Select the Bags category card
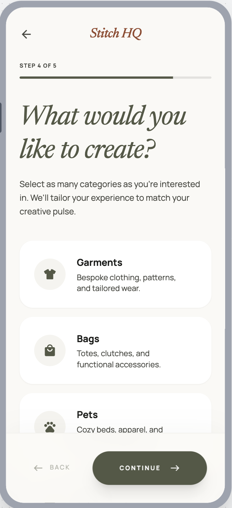 (x=115, y=350)
